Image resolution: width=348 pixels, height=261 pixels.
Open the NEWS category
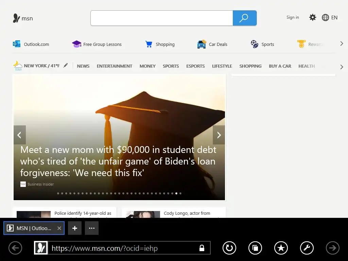click(x=83, y=66)
